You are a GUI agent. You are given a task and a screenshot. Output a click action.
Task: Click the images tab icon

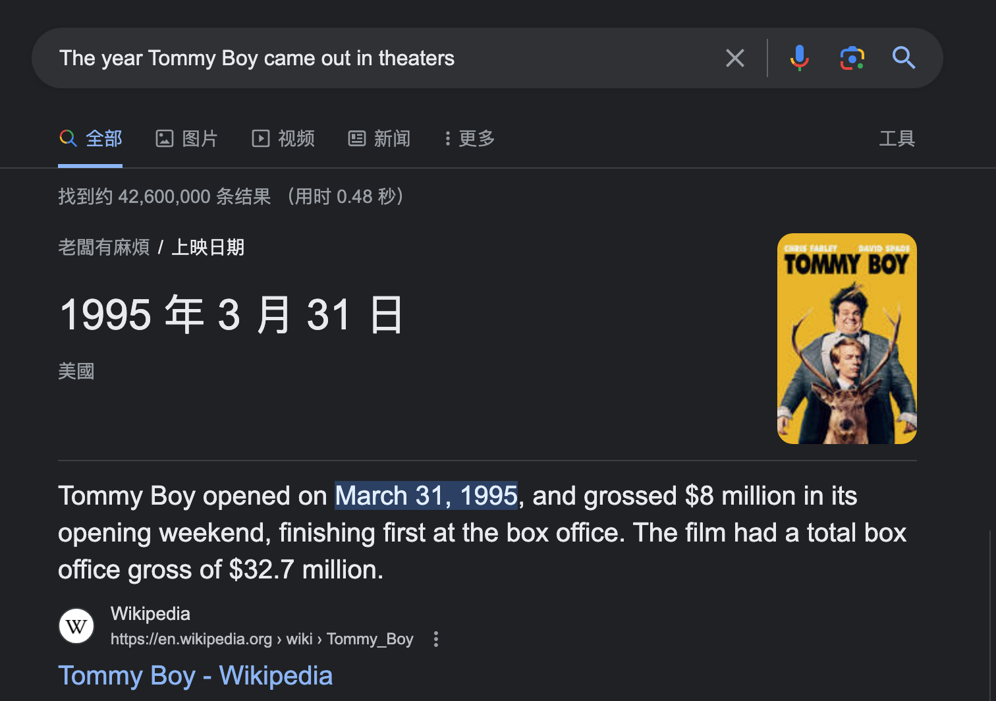pos(164,138)
